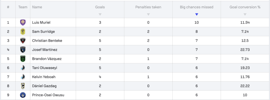
Task: Click Orlando City crest beside Luis Muriel
Action: (x=23, y=22)
